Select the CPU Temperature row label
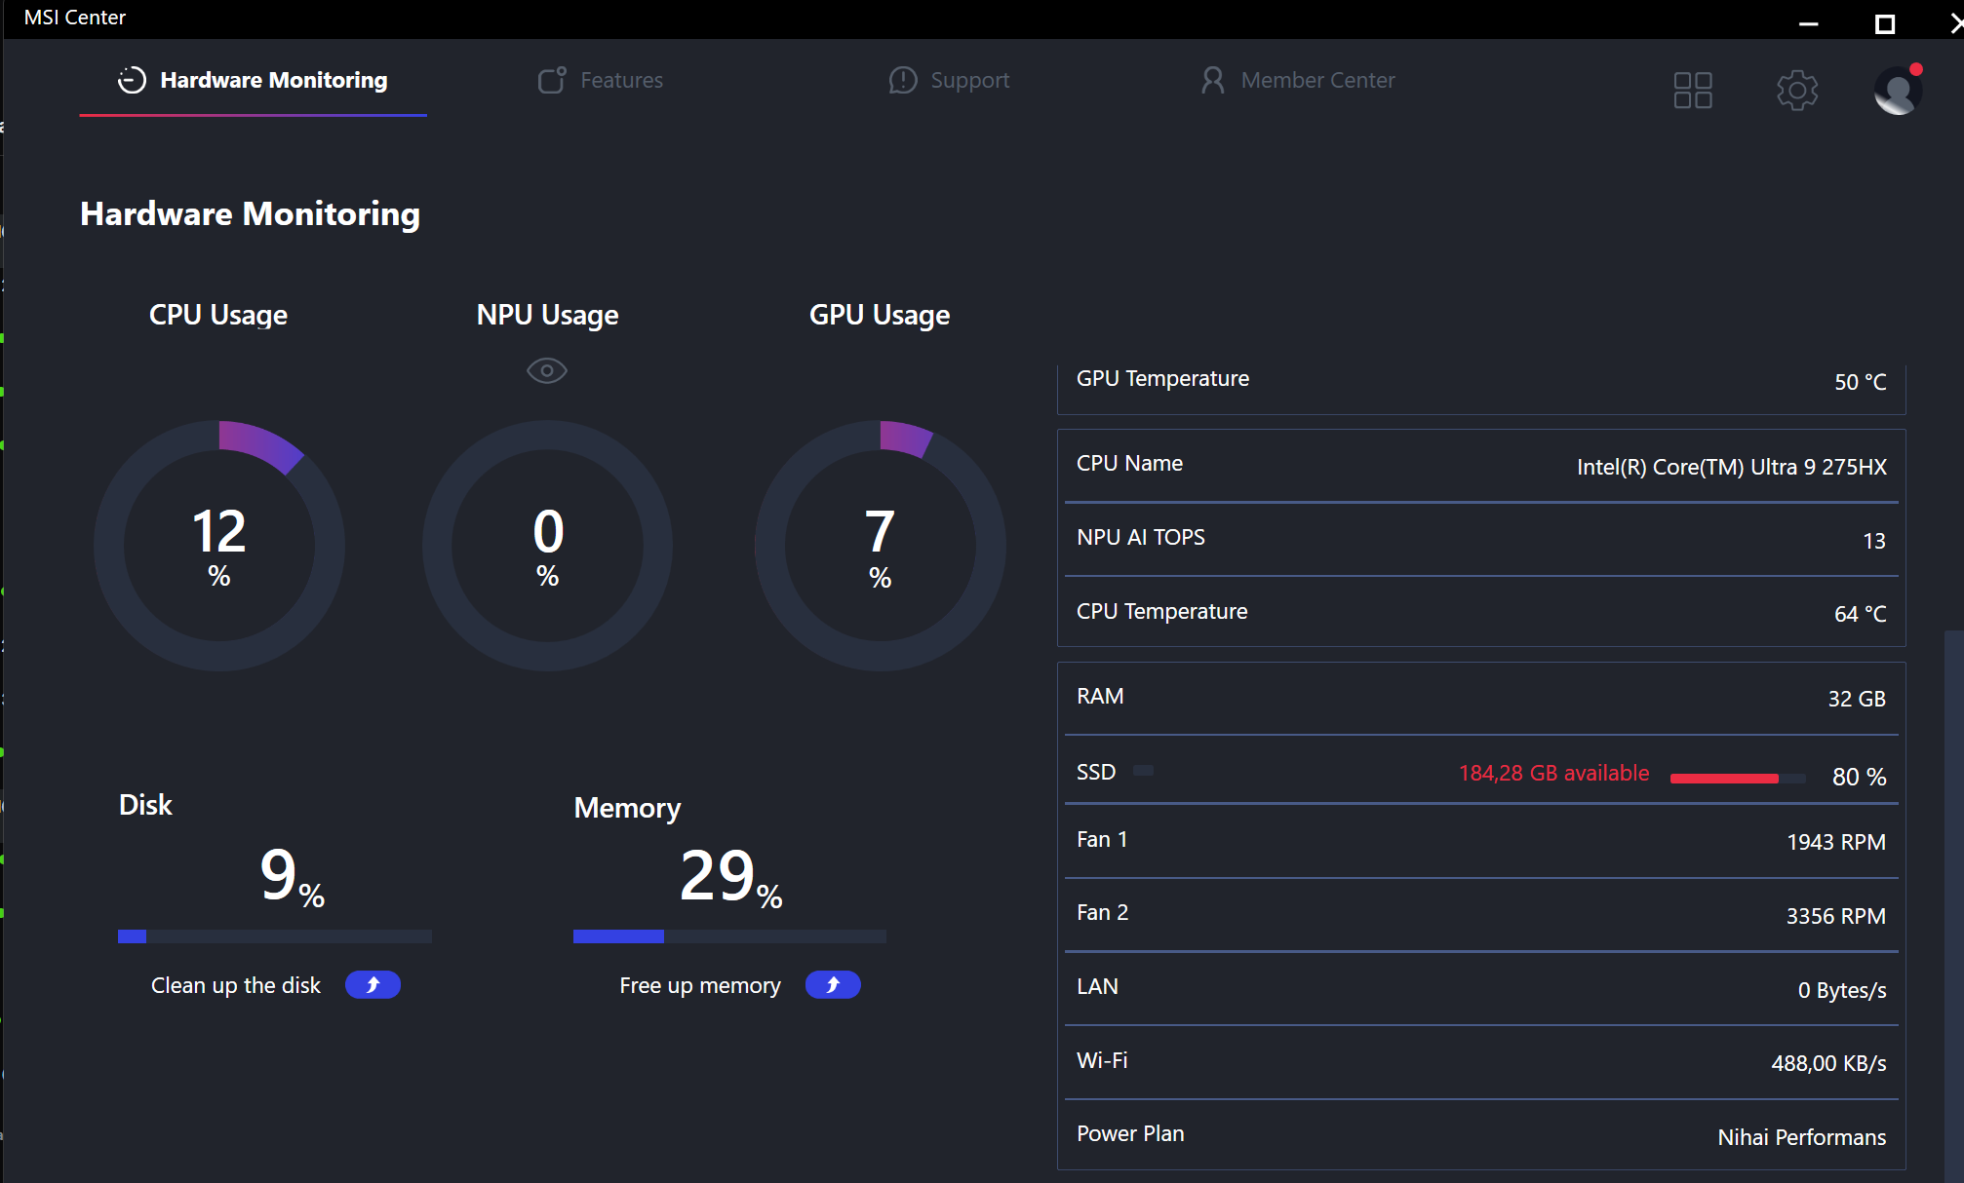 click(x=1161, y=611)
